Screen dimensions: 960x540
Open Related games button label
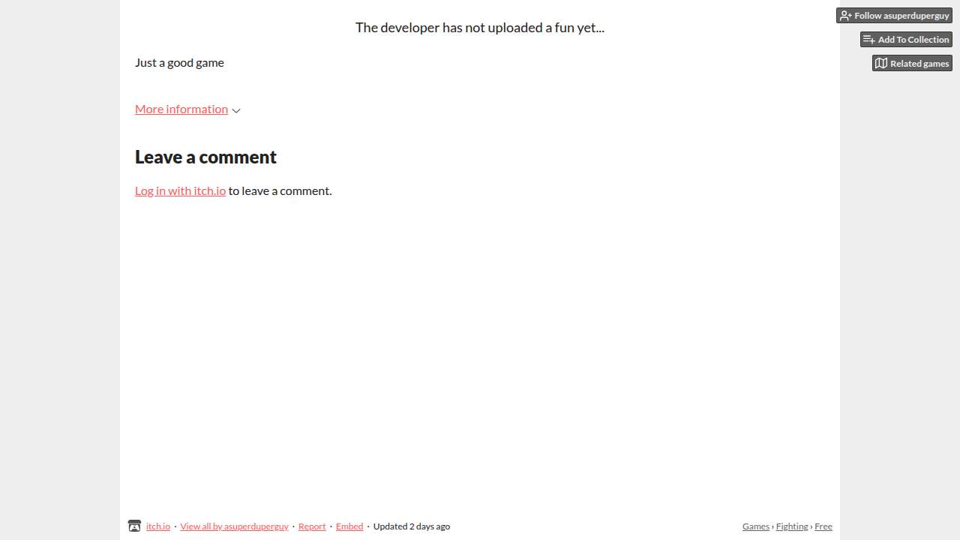click(x=919, y=64)
